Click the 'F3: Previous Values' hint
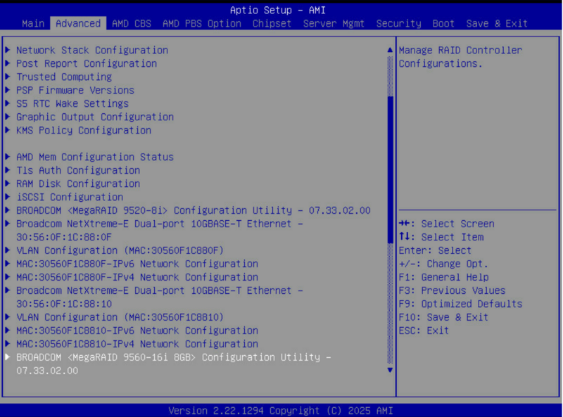563x417 pixels. coord(452,290)
